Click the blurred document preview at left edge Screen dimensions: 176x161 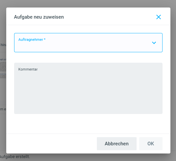tap(3, 68)
